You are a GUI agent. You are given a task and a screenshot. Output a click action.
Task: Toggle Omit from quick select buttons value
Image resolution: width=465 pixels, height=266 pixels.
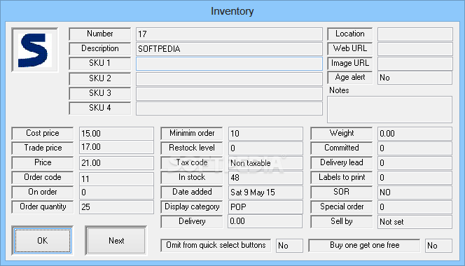[289, 246]
